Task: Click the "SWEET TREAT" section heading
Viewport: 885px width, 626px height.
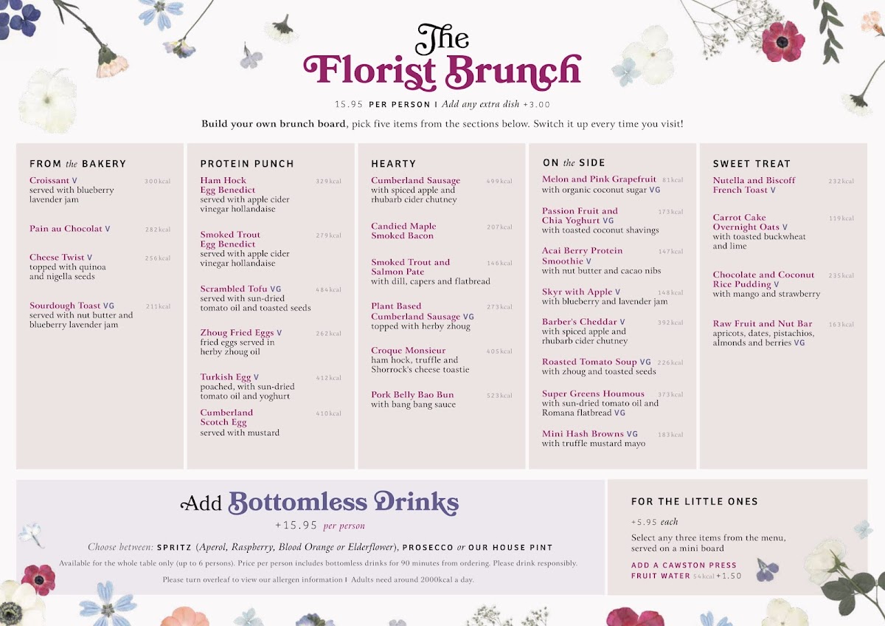Action: tap(752, 164)
